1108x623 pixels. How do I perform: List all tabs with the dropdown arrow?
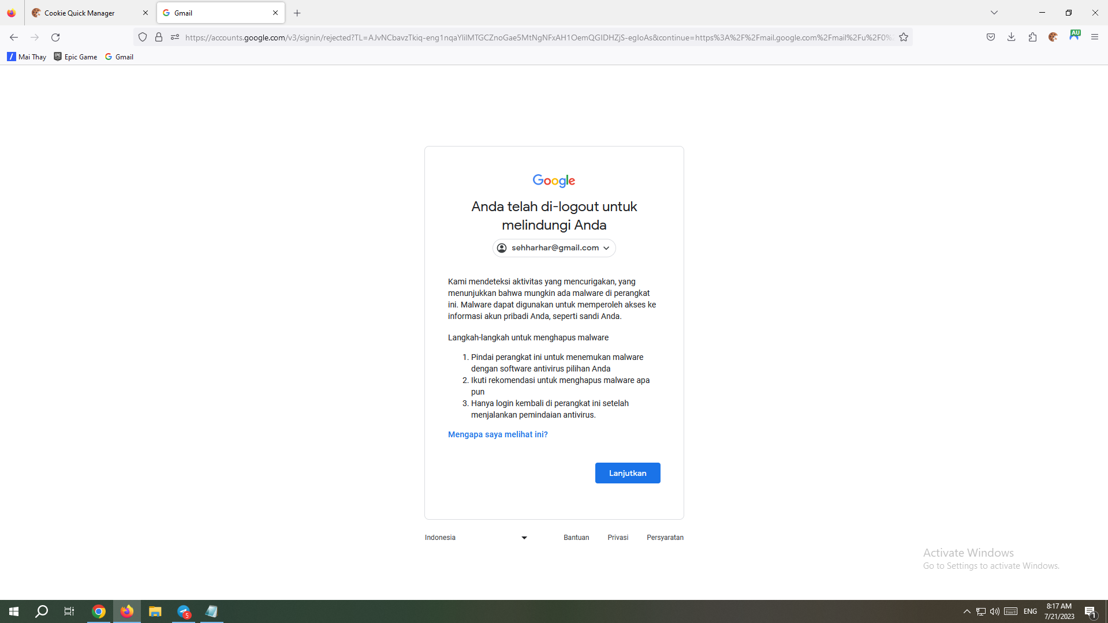tap(994, 13)
